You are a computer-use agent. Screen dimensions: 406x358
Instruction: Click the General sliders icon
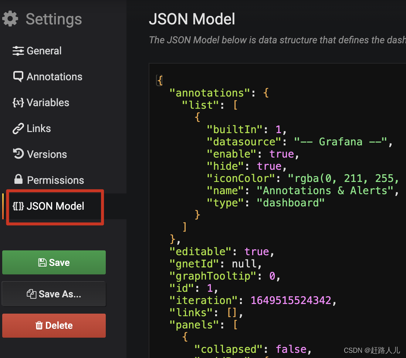pyautogui.click(x=18, y=51)
